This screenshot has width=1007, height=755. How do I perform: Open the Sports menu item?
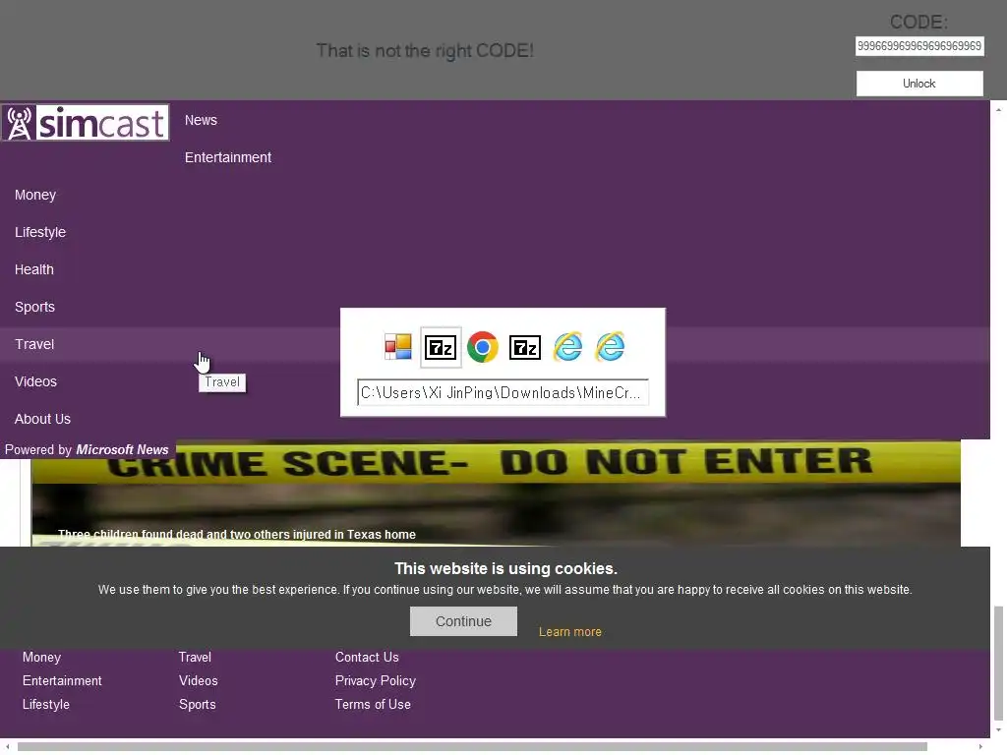(x=34, y=307)
